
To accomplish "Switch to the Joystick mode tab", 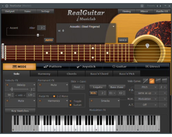I will tap(86, 66).
